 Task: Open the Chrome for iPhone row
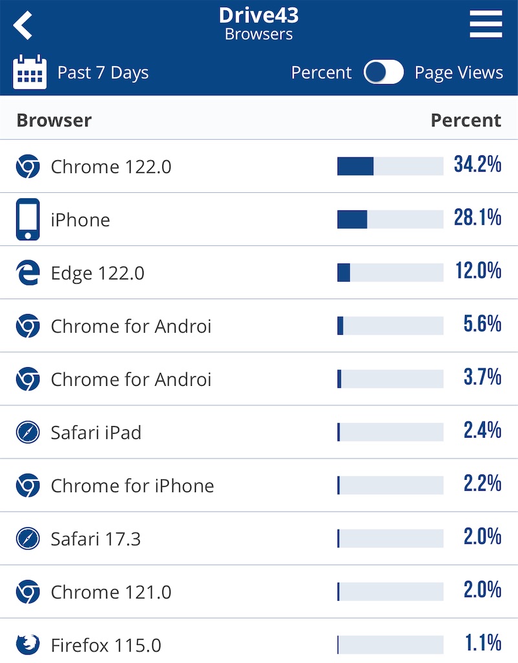(x=259, y=485)
